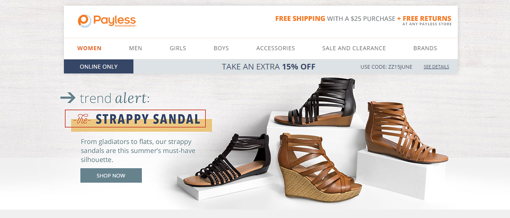Viewport: 510px width, 218px height.
Task: Click the Free Shipping promo text
Action: [300, 18]
